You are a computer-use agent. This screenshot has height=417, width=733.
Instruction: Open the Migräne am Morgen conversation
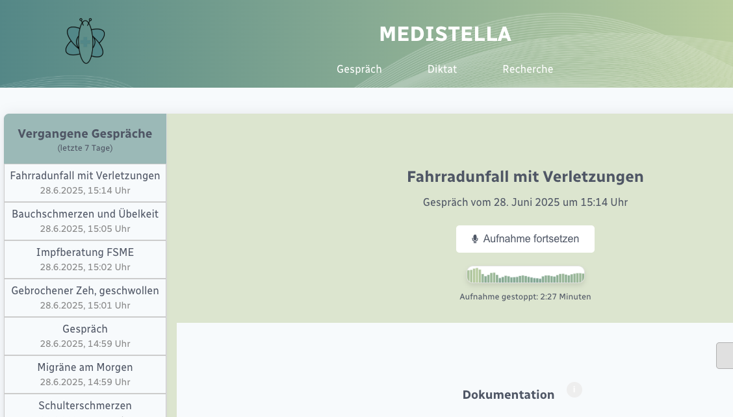[85, 374]
